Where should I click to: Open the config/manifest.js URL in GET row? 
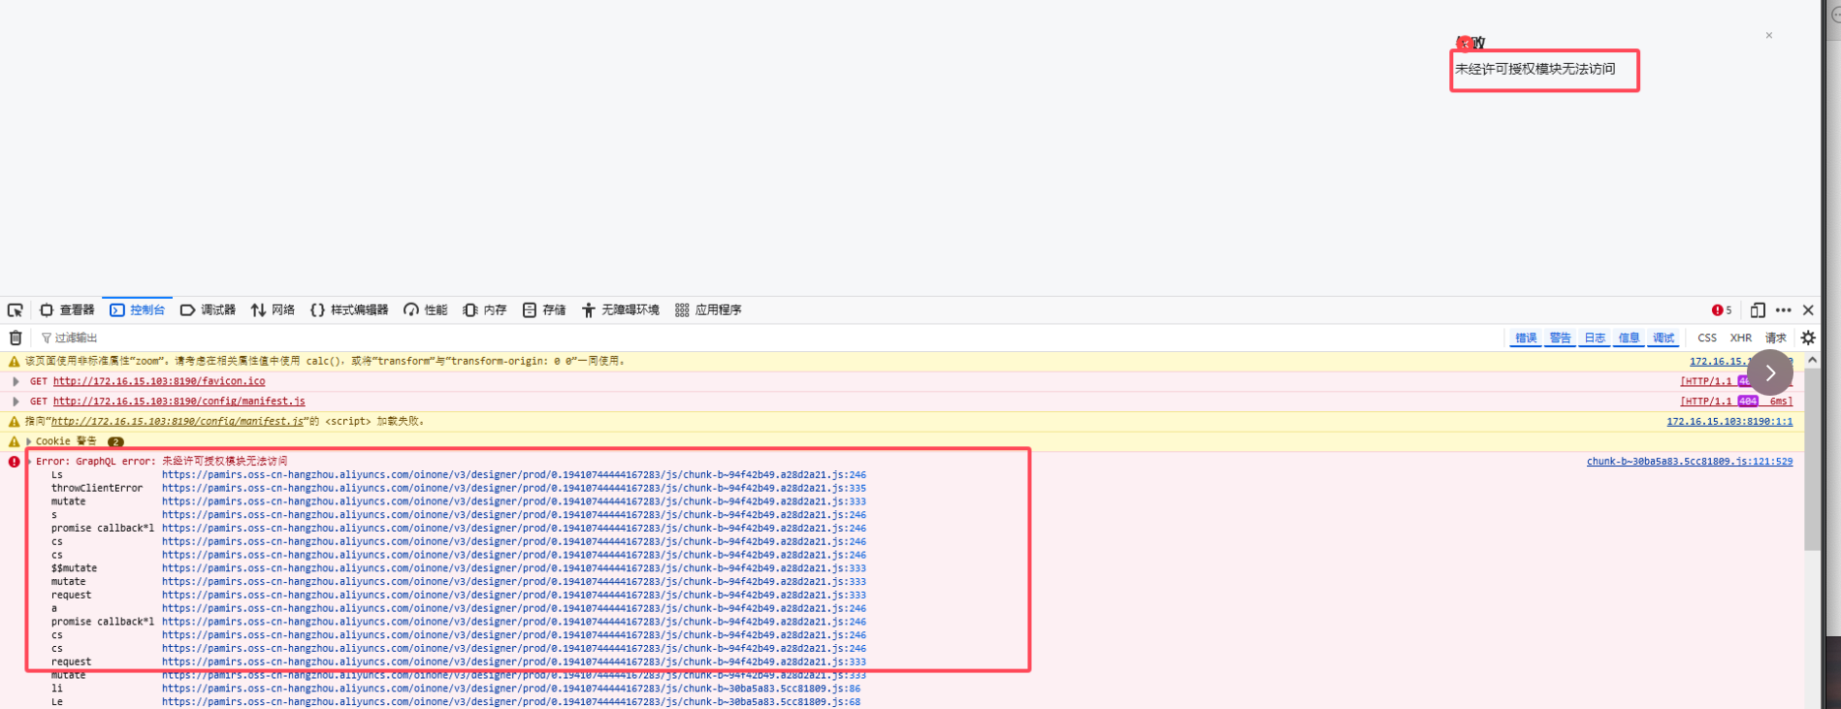[178, 401]
